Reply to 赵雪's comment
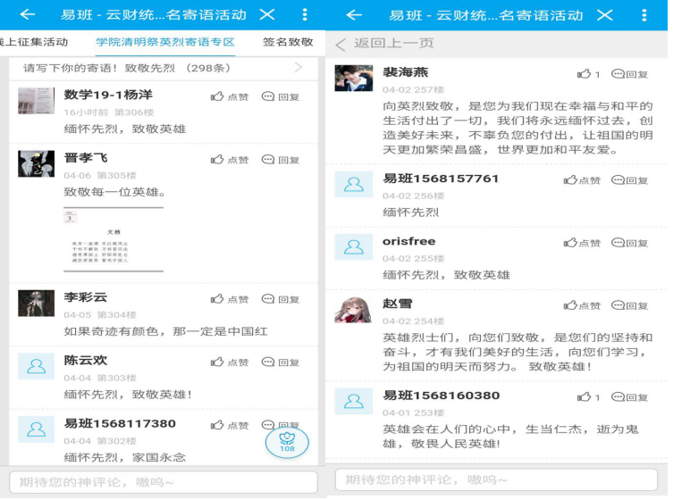673x500 pixels. 629,306
